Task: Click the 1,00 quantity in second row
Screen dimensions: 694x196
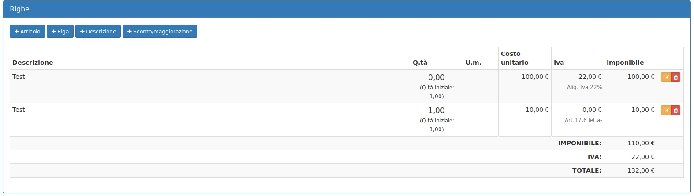Action: pyautogui.click(x=436, y=111)
